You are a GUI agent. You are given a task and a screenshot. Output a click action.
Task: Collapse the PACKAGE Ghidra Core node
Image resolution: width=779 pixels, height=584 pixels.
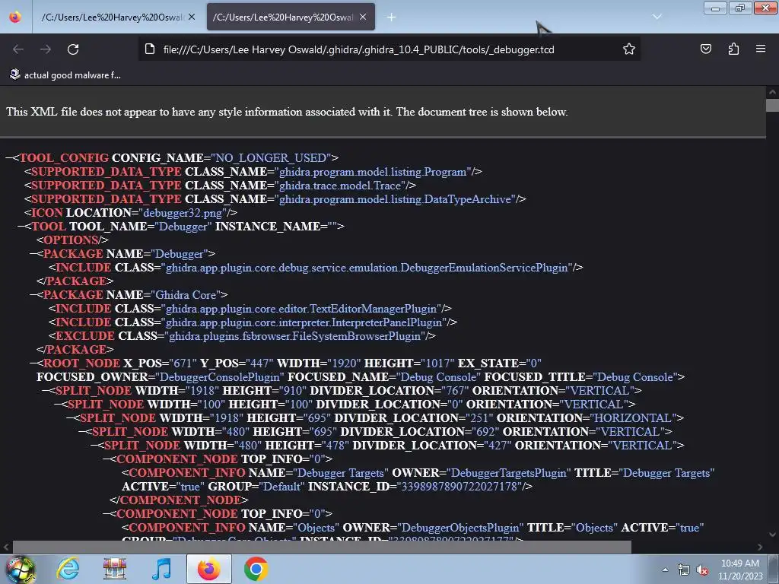point(33,295)
